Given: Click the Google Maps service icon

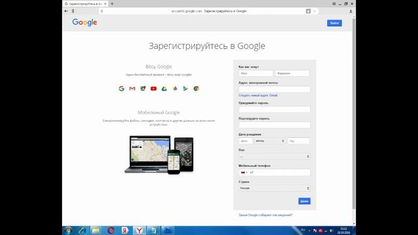Looking at the screenshot, I should [143, 89].
